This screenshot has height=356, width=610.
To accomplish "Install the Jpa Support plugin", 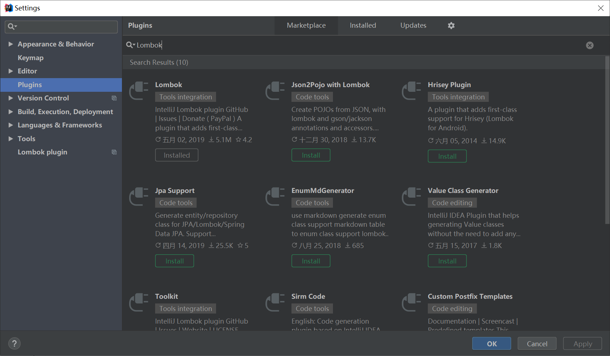I will pyautogui.click(x=175, y=261).
